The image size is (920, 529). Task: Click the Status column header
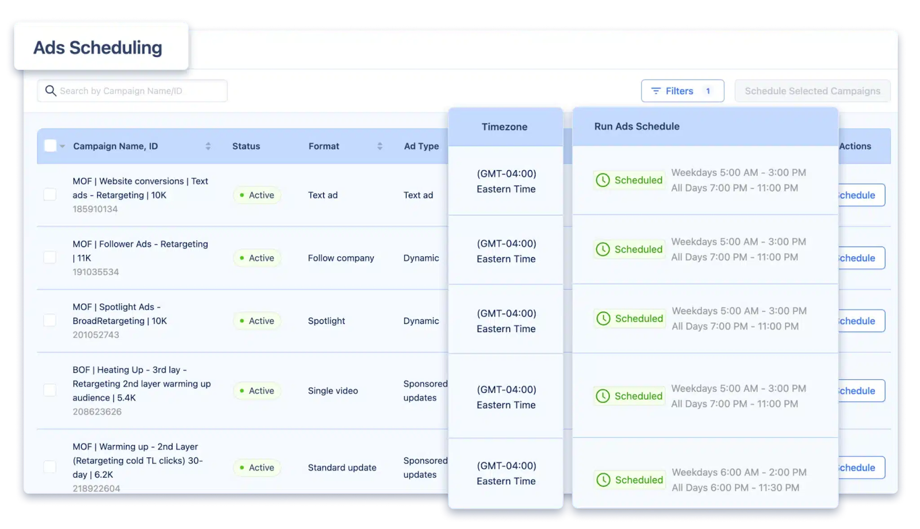(246, 146)
